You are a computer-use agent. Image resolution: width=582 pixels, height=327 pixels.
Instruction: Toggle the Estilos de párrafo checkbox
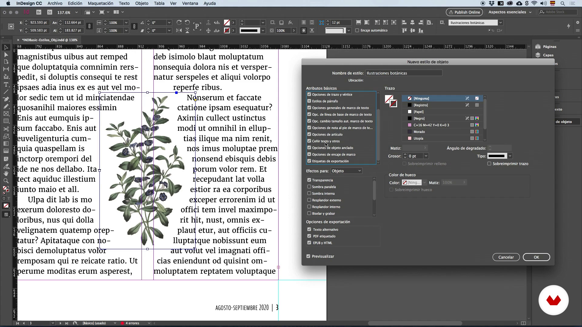click(309, 101)
